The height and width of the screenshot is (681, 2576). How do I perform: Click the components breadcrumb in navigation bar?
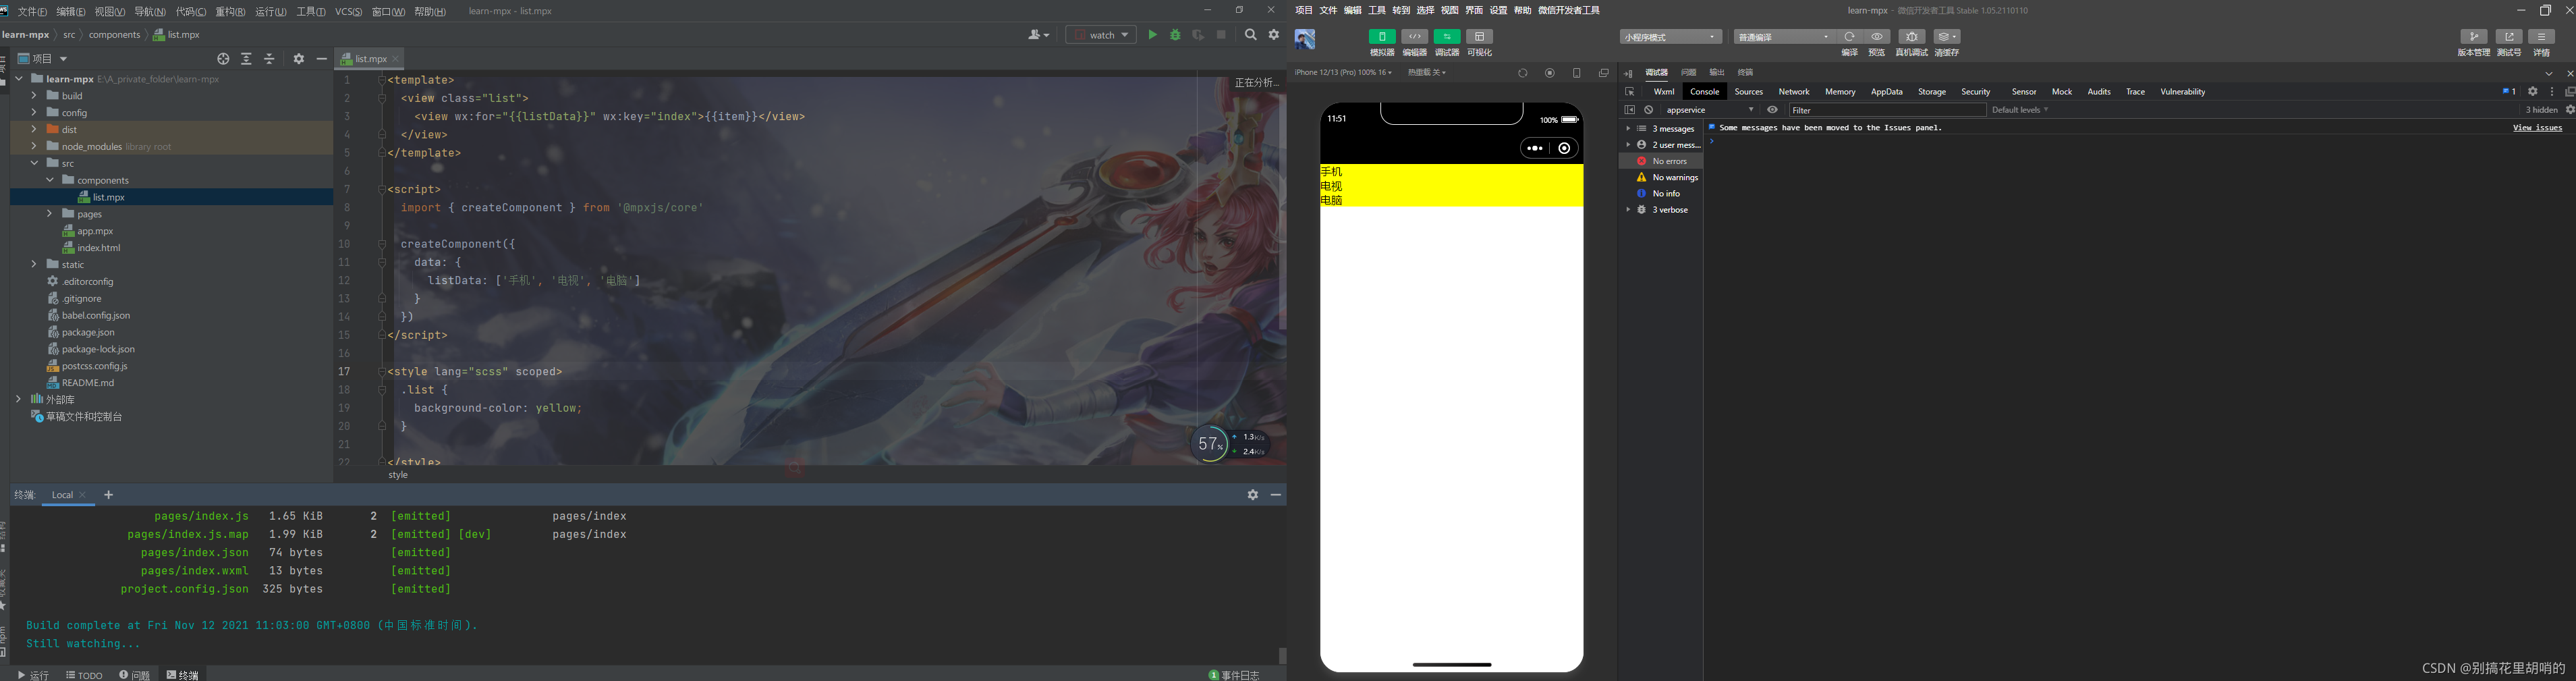(114, 35)
